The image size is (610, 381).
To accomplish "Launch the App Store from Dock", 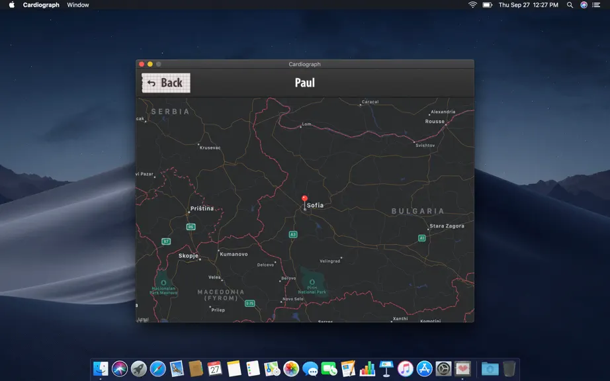I will pos(425,368).
